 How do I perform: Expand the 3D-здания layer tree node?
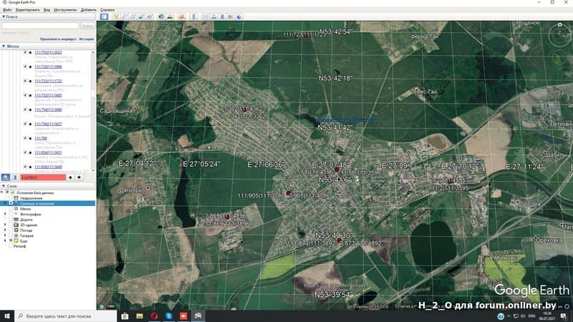6,225
